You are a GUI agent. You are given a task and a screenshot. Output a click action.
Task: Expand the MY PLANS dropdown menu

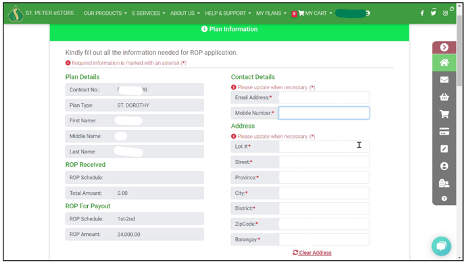(x=271, y=13)
